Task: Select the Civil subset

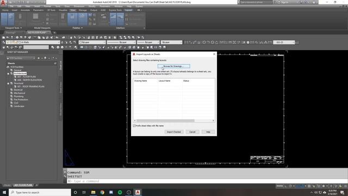Action: (16, 103)
